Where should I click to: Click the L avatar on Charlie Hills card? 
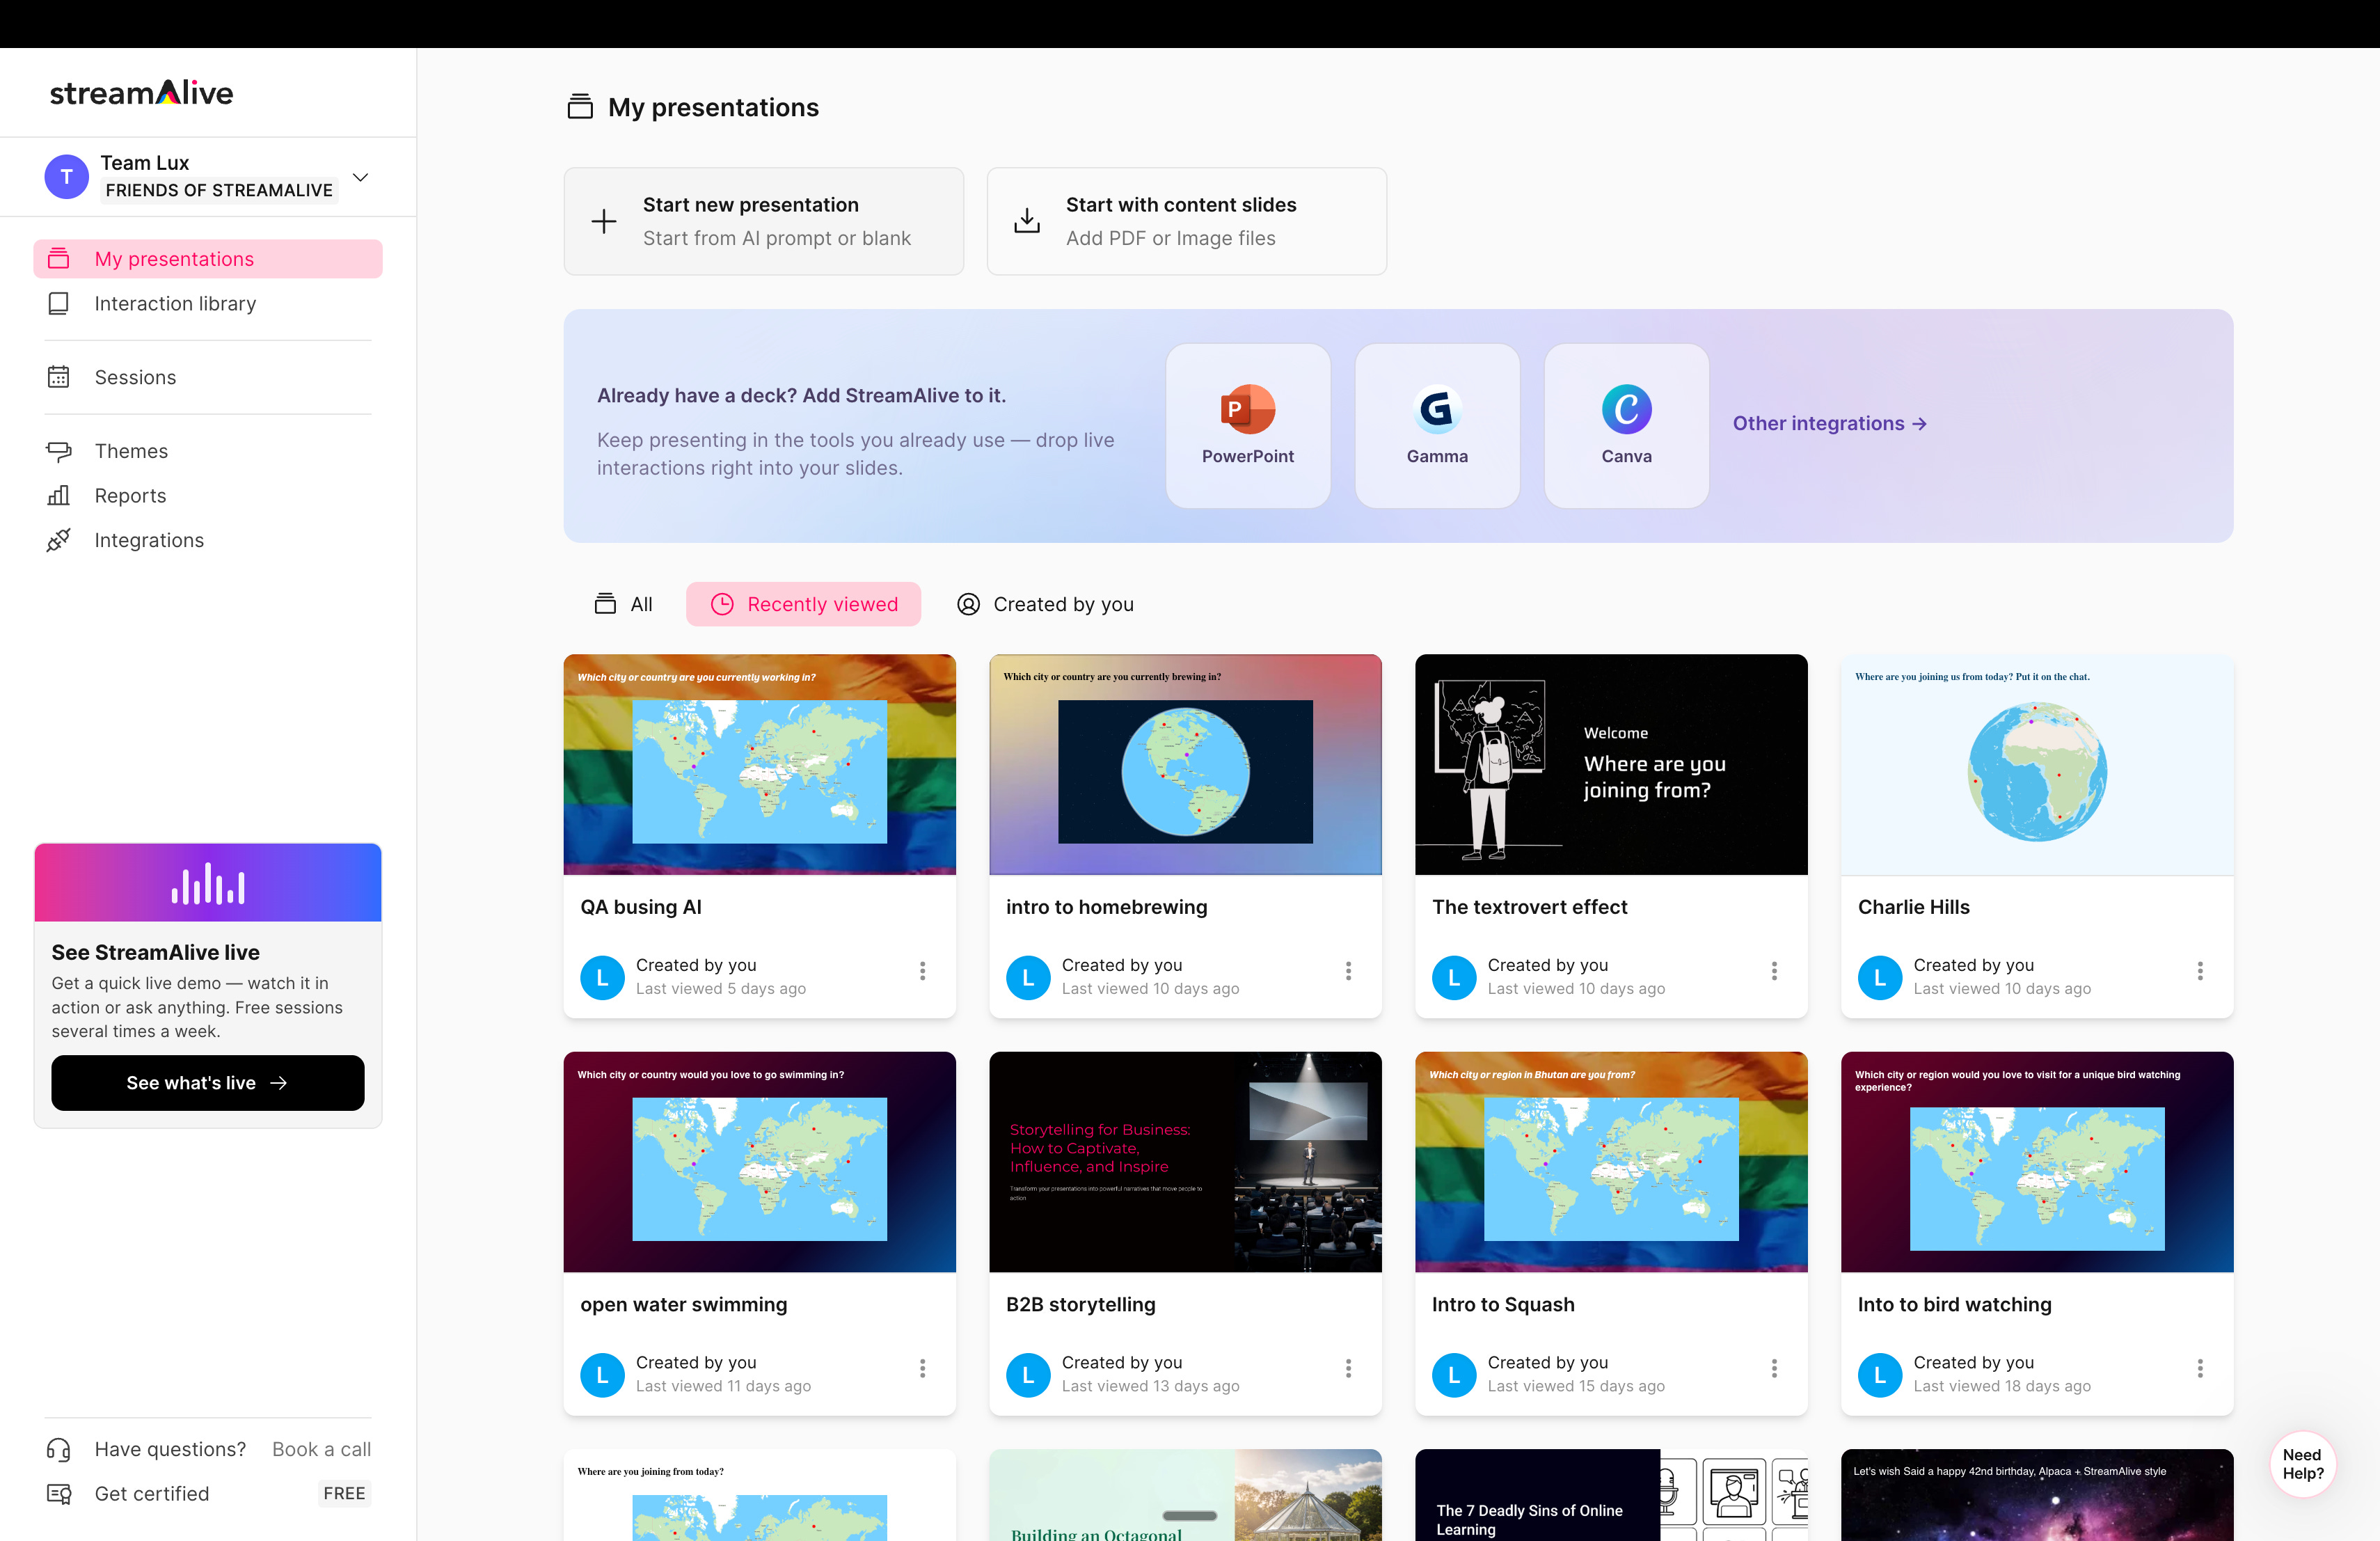1880,977
